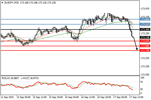Screen dimensions: 151x100
Task: Click the 15 Sep 20:00 time label
Action: [56, 97]
